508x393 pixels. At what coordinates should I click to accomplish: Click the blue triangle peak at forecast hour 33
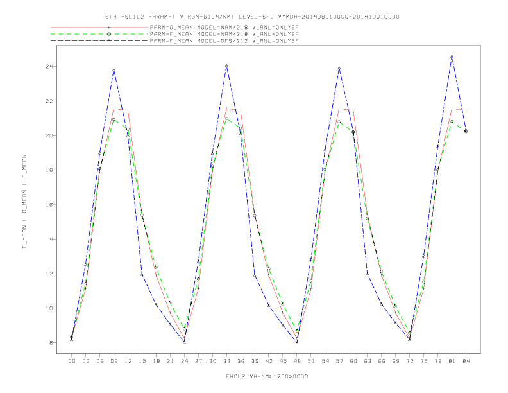tap(226, 66)
